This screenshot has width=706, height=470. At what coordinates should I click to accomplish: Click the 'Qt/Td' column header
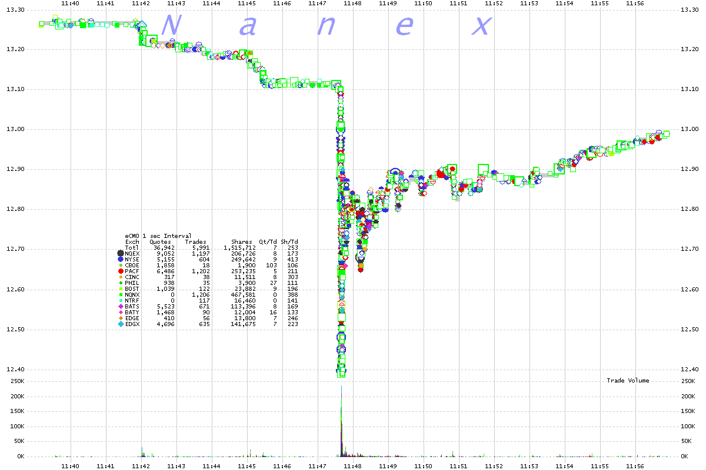click(x=268, y=241)
